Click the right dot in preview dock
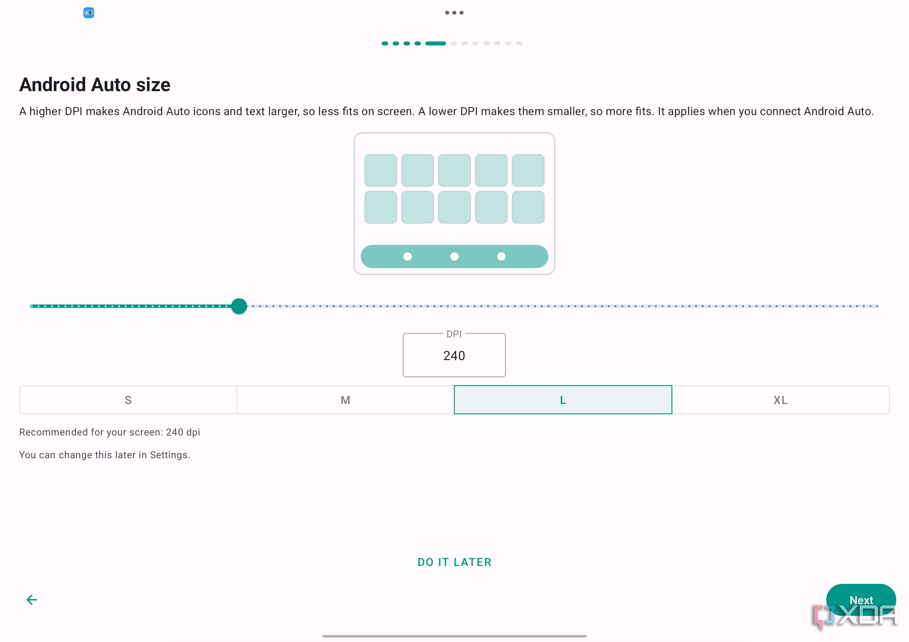This screenshot has width=909, height=642. click(501, 257)
